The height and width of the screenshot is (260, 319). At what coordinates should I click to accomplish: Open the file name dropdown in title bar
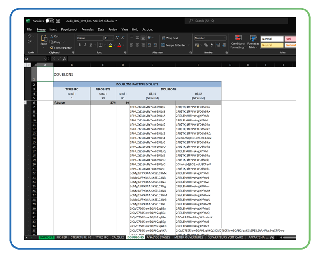(116, 21)
